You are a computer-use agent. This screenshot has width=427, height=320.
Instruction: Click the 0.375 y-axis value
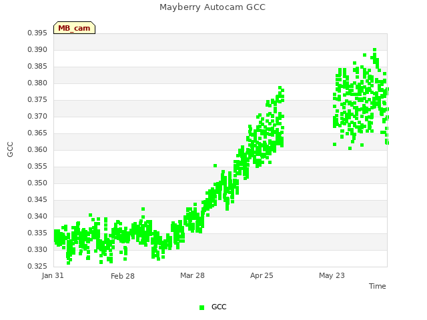[37, 100]
